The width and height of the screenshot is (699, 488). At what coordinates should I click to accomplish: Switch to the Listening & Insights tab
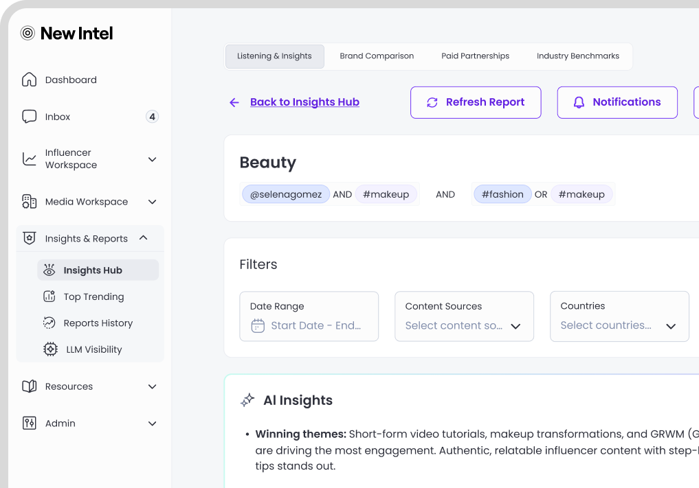click(x=275, y=56)
